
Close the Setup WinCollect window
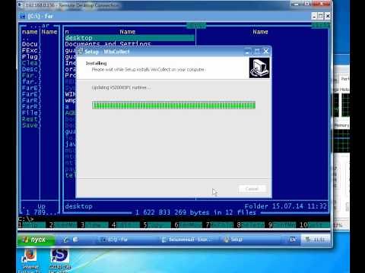(266, 52)
